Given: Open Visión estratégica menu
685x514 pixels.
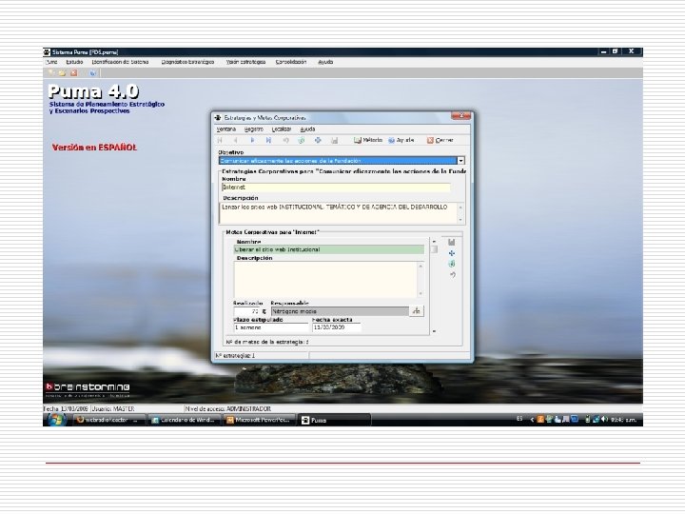Looking at the screenshot, I should (246, 62).
